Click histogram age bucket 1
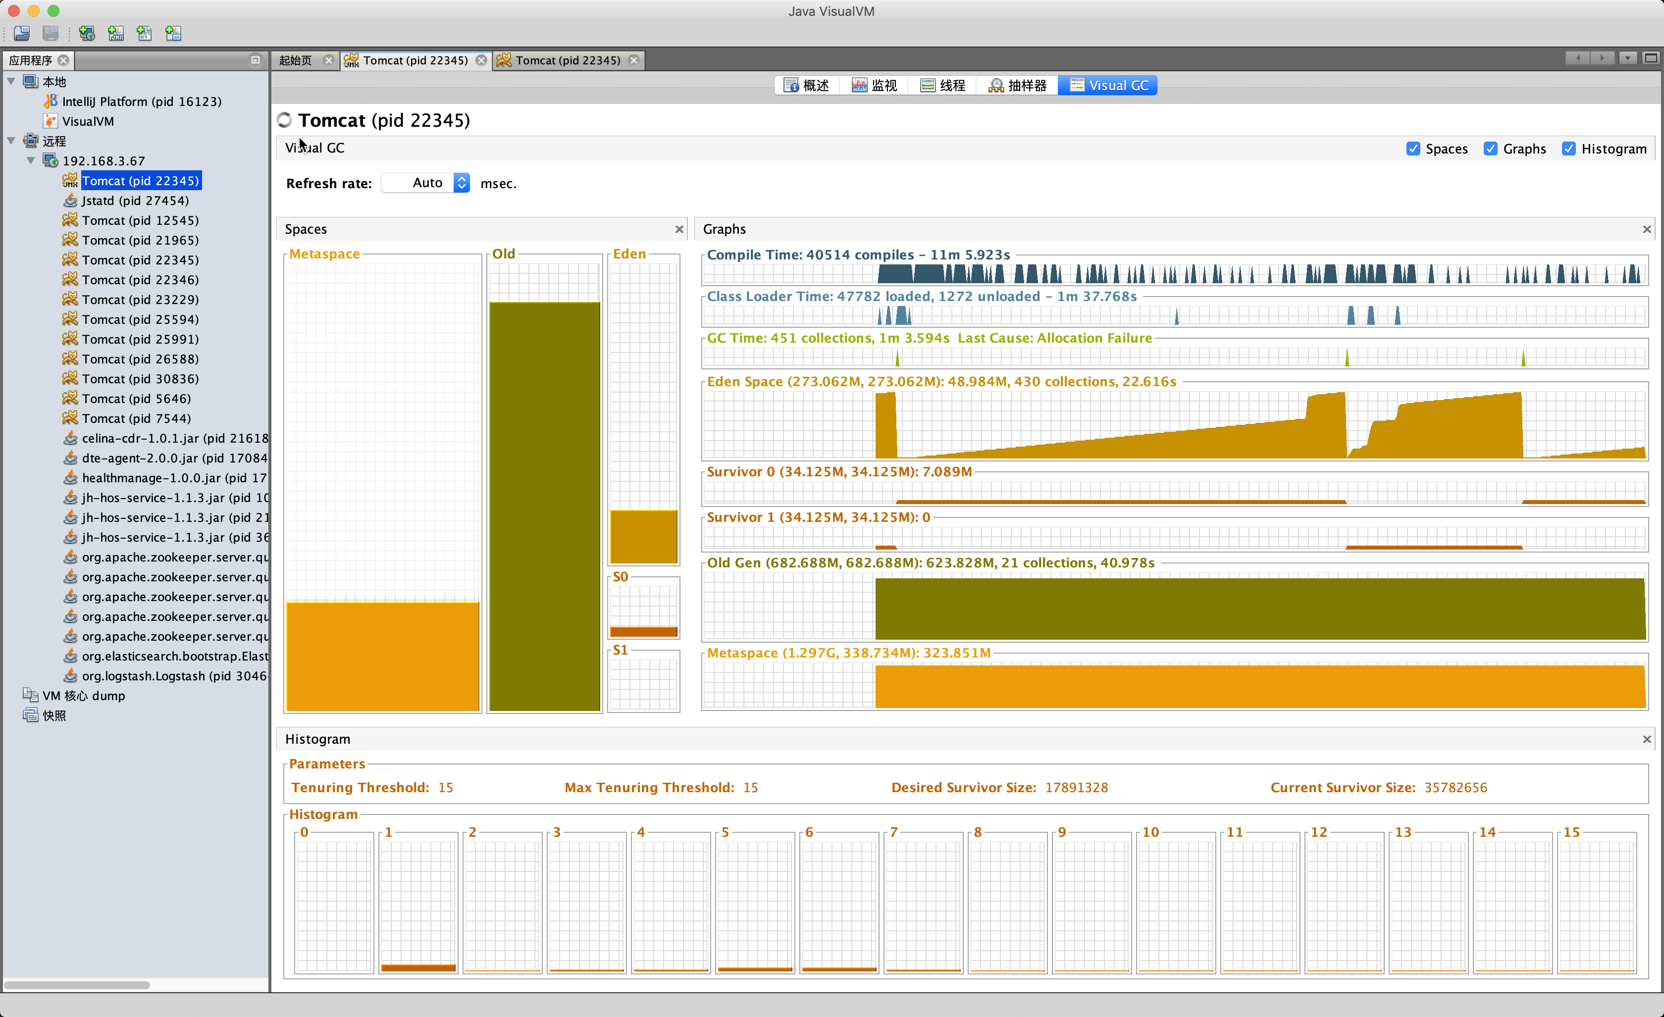The height and width of the screenshot is (1017, 1664). pyautogui.click(x=418, y=903)
